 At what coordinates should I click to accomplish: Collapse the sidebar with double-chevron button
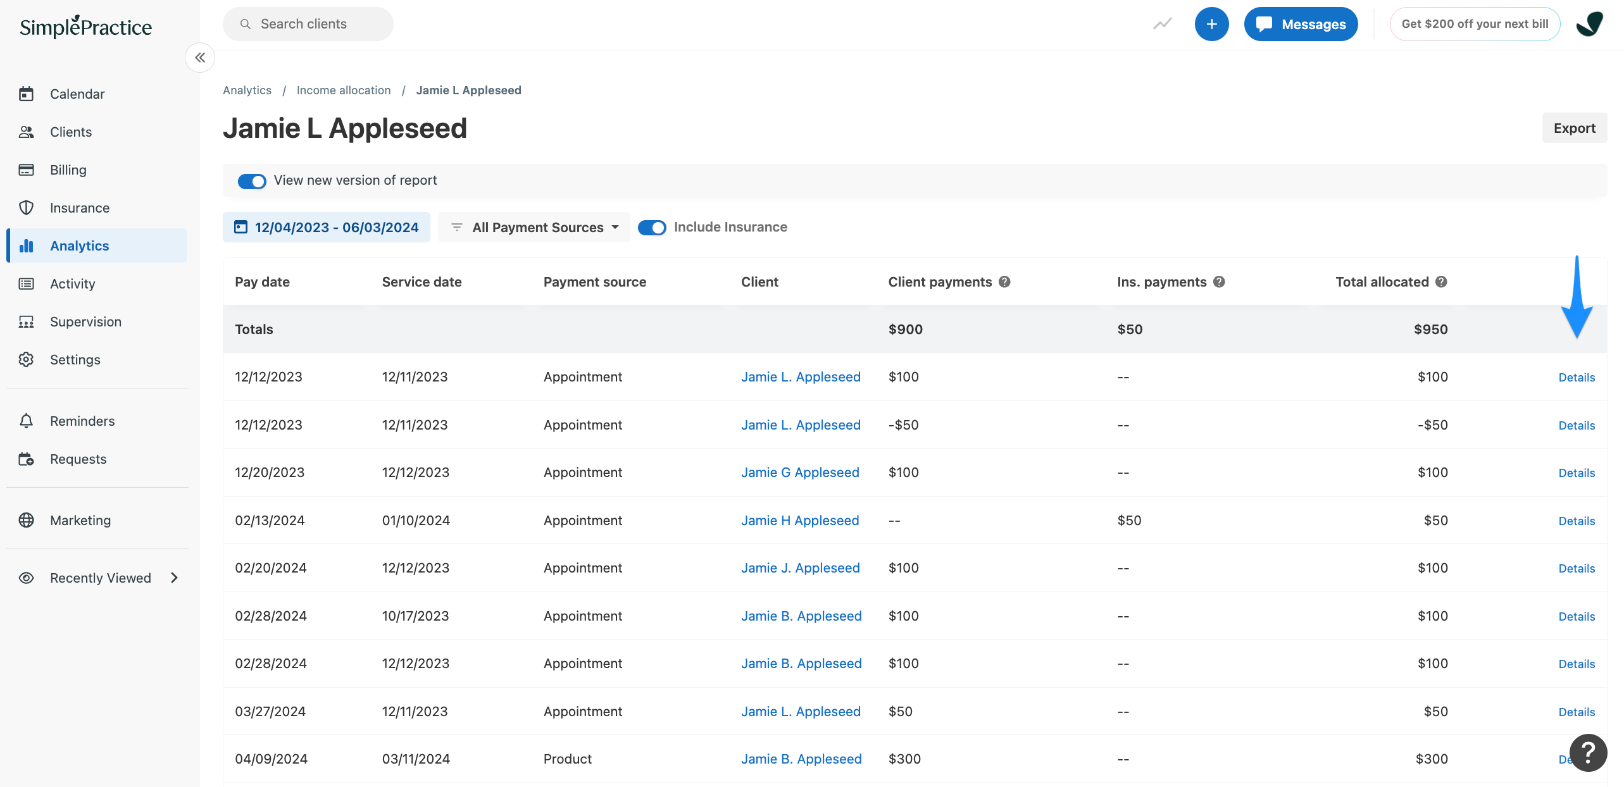click(200, 58)
